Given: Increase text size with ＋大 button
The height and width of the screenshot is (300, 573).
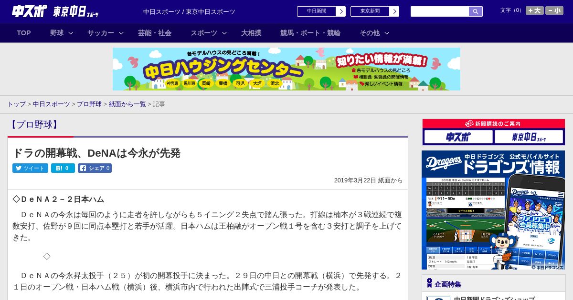Looking at the screenshot, I should click(x=535, y=10).
